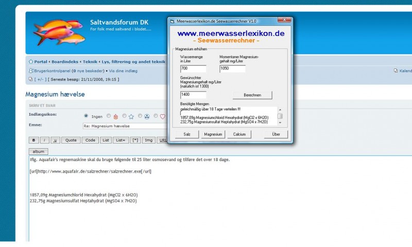Select the star post icon option
The width and height of the screenshot is (412, 247).
131,116
